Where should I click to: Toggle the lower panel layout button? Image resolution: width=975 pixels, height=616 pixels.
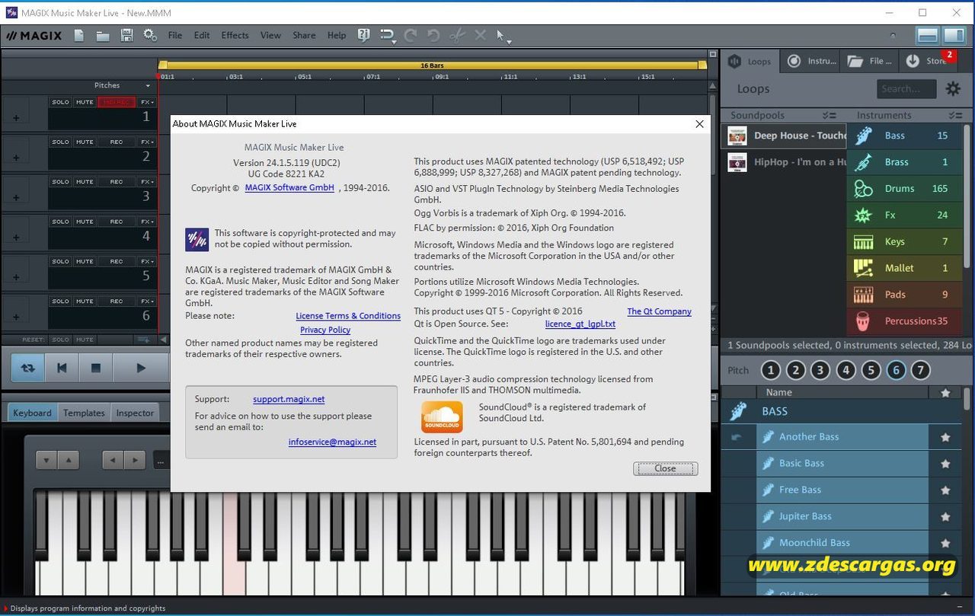[927, 35]
